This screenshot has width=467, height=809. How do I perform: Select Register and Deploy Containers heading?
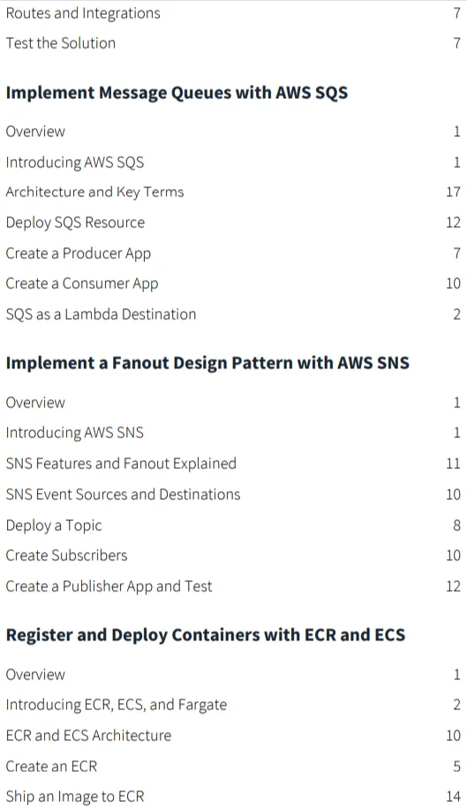[206, 635]
